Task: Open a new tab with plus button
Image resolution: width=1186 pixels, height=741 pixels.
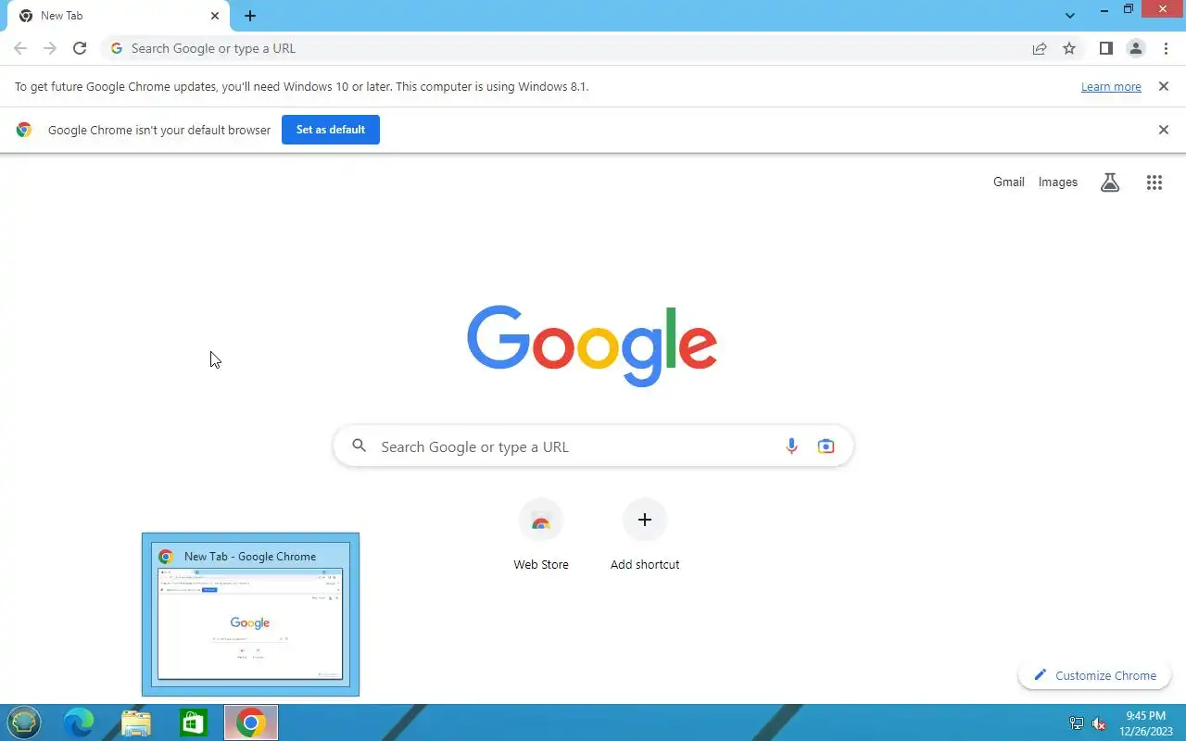Action: (250, 16)
